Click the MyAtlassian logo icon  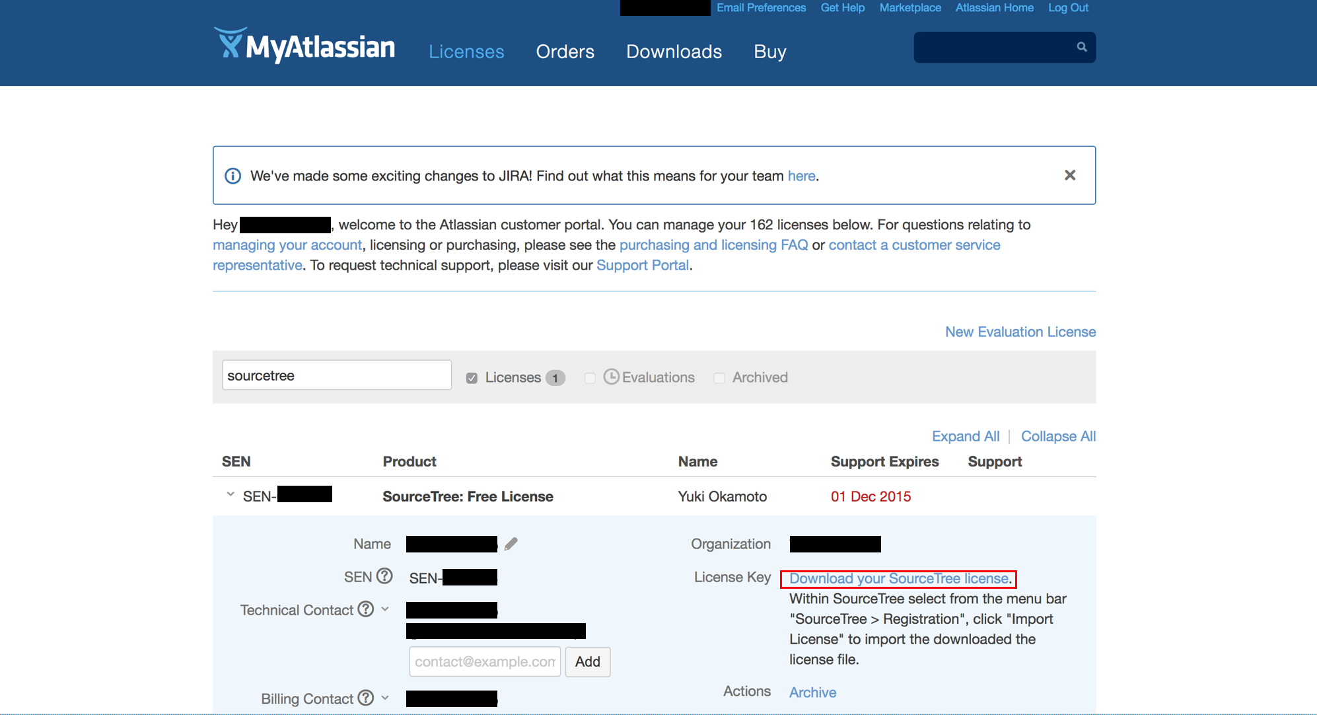coord(230,44)
